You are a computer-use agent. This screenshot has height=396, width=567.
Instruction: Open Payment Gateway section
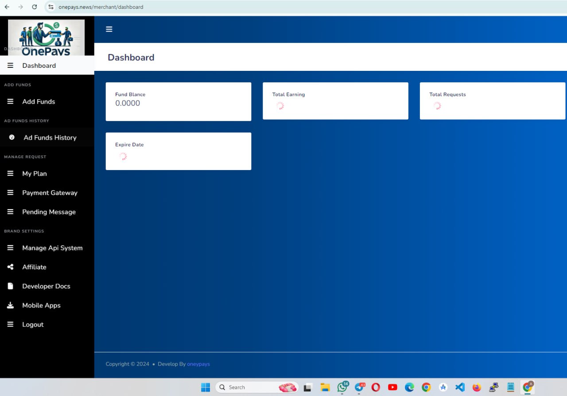(50, 193)
